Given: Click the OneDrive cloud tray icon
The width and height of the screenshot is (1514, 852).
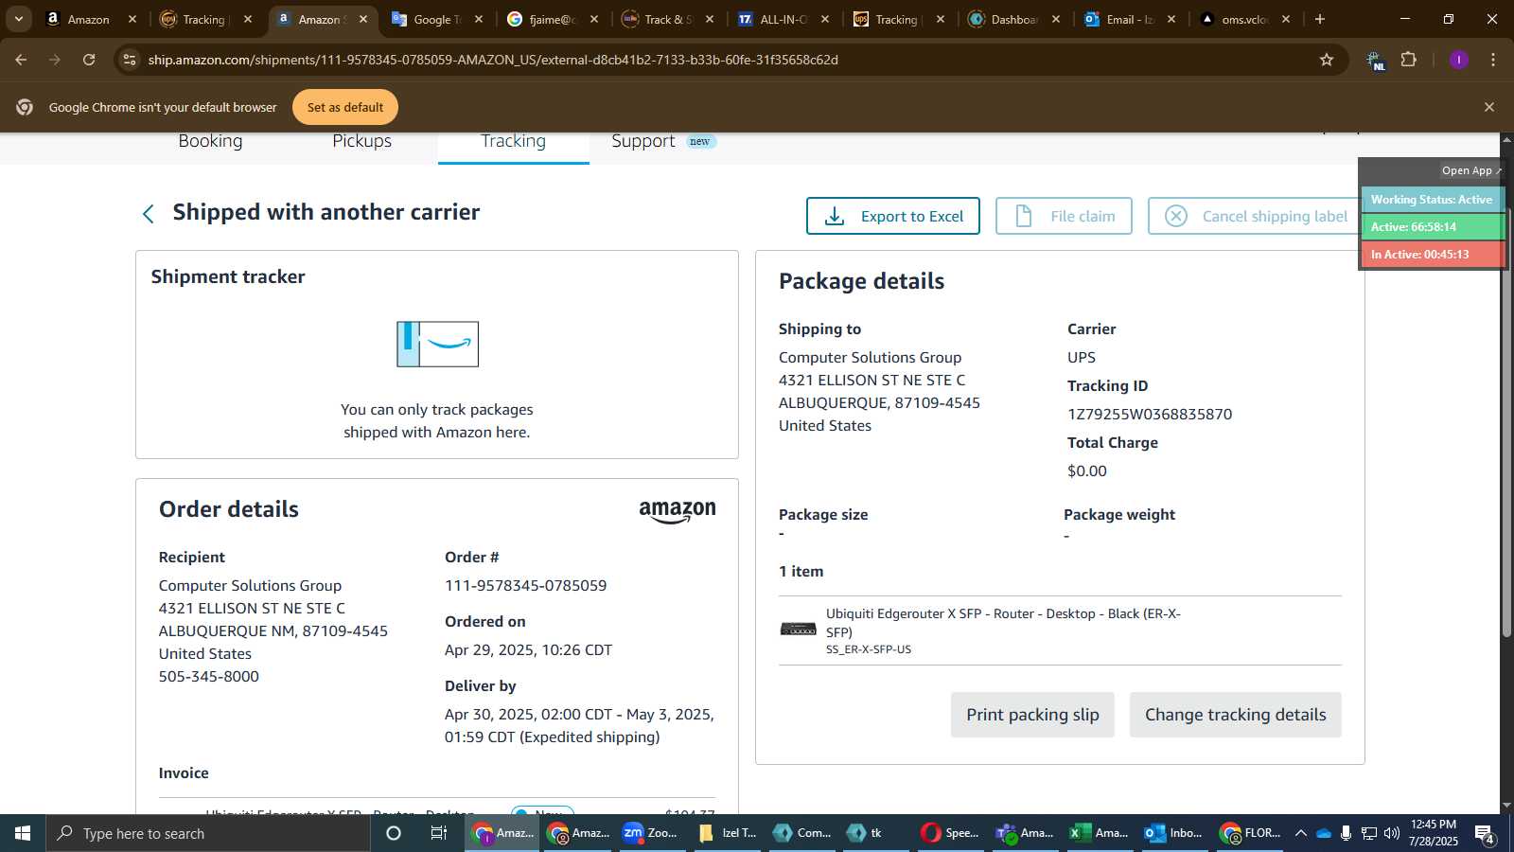Looking at the screenshot, I should pos(1324,833).
